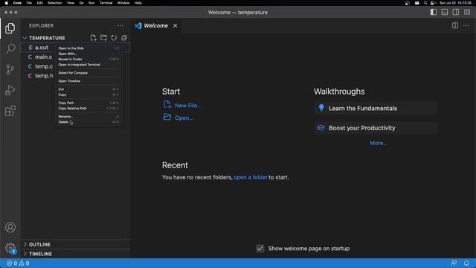
Task: Split the editor to the right
Action: point(455,26)
